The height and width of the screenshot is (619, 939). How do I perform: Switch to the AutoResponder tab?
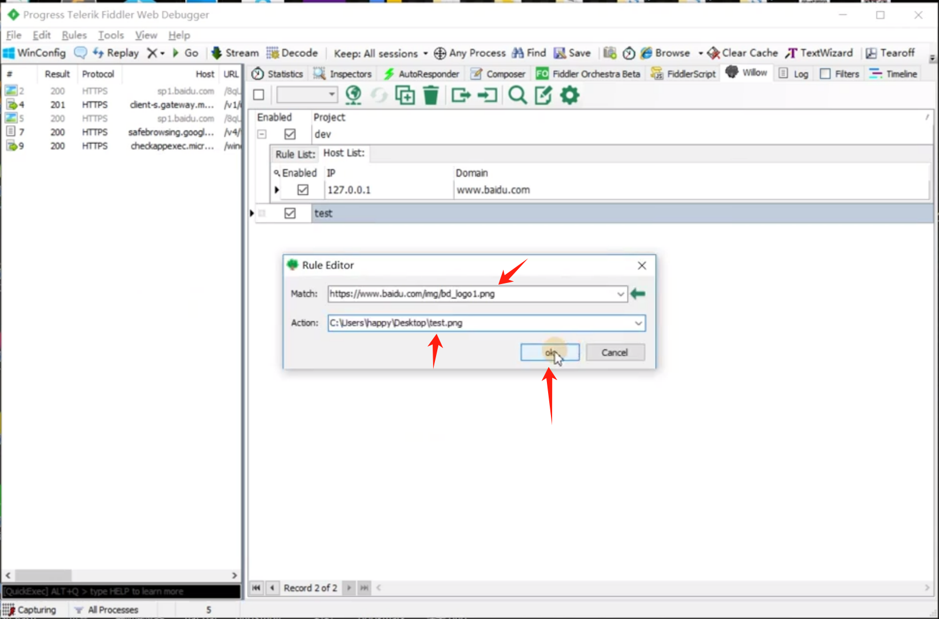pos(422,74)
